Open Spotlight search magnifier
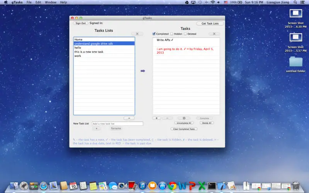Image resolution: width=309 pixels, height=193 pixels. [x=295, y=2]
